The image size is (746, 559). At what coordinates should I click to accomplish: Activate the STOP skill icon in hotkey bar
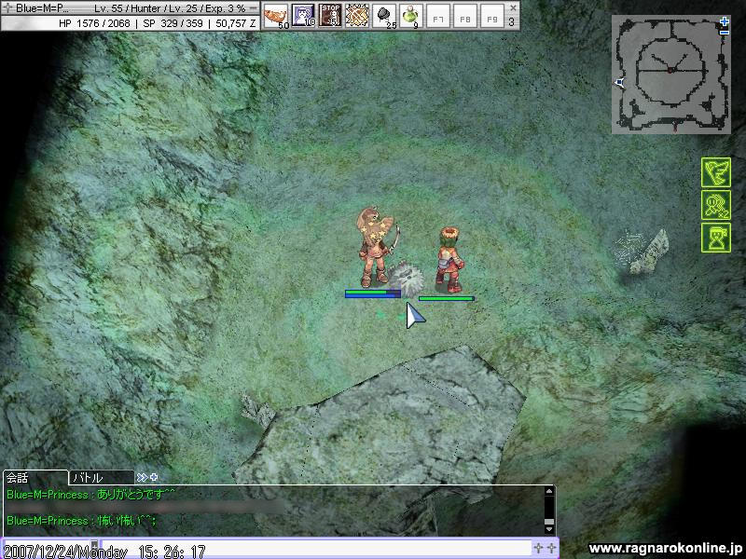pos(330,16)
